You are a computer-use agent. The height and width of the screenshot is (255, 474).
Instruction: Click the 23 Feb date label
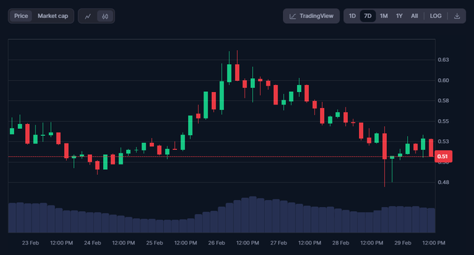[30, 243]
